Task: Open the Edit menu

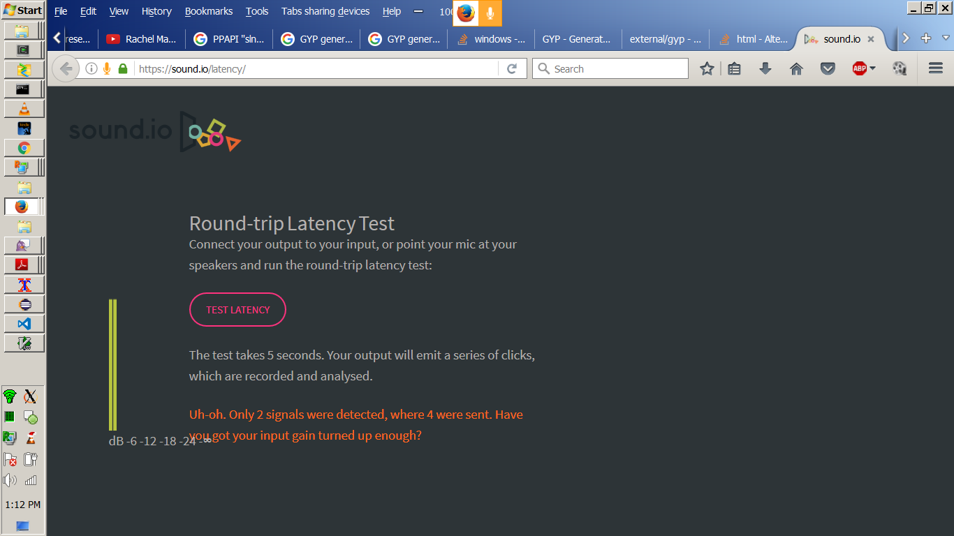Action: pos(88,11)
